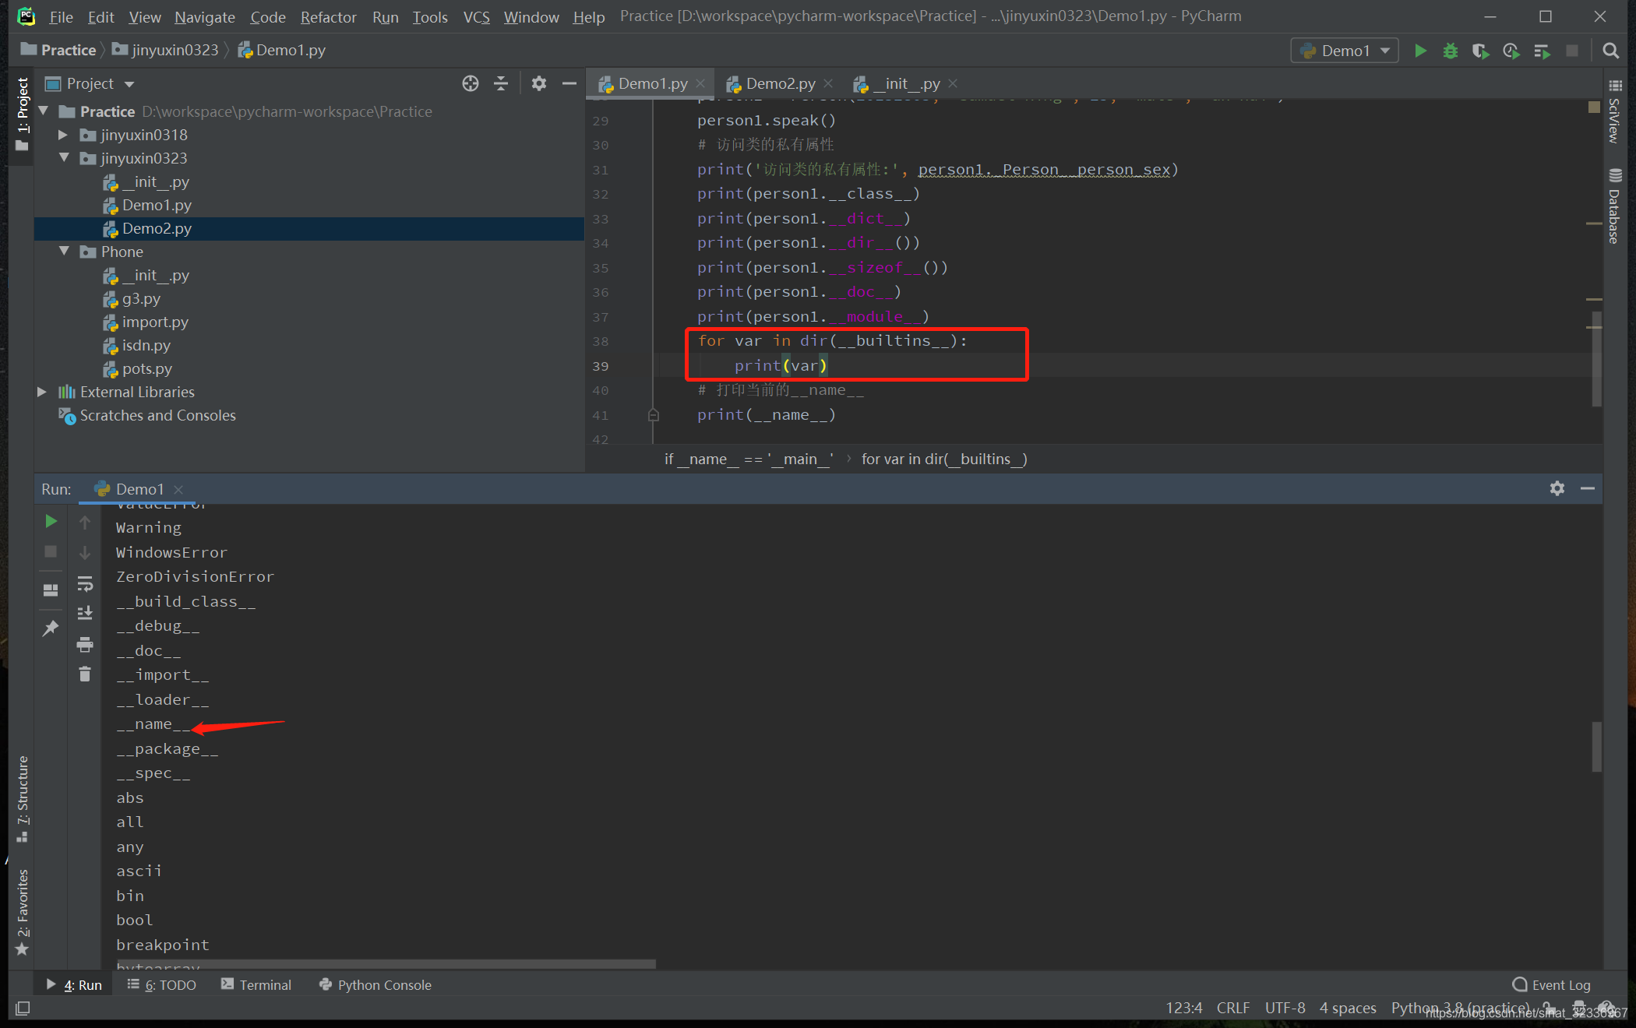The height and width of the screenshot is (1028, 1636).
Task: Clear all Run console output
Action: click(85, 674)
